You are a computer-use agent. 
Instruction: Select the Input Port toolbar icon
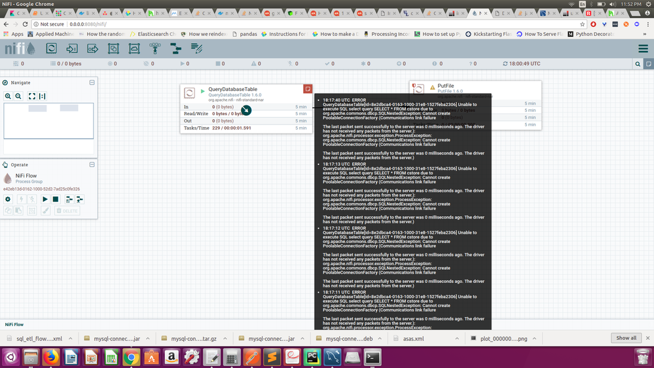point(72,48)
